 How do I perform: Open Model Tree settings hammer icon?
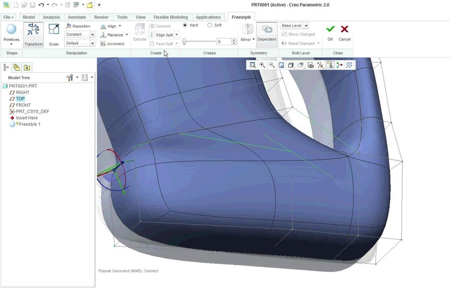(x=70, y=77)
